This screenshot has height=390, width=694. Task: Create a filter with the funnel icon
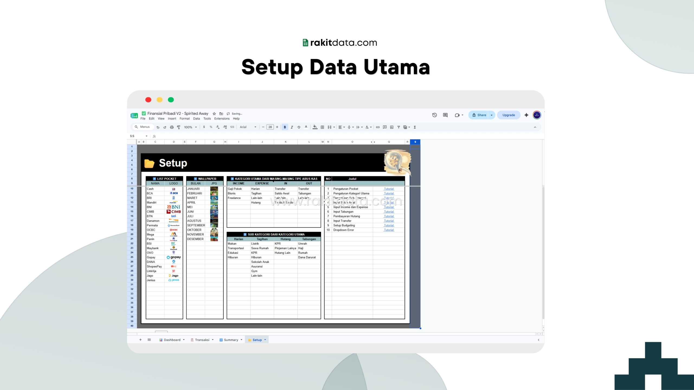(399, 127)
